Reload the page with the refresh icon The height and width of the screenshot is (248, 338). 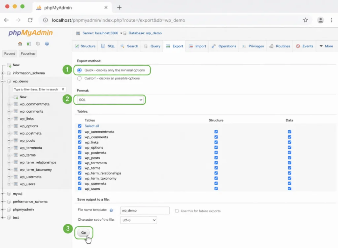[x=30, y=20]
